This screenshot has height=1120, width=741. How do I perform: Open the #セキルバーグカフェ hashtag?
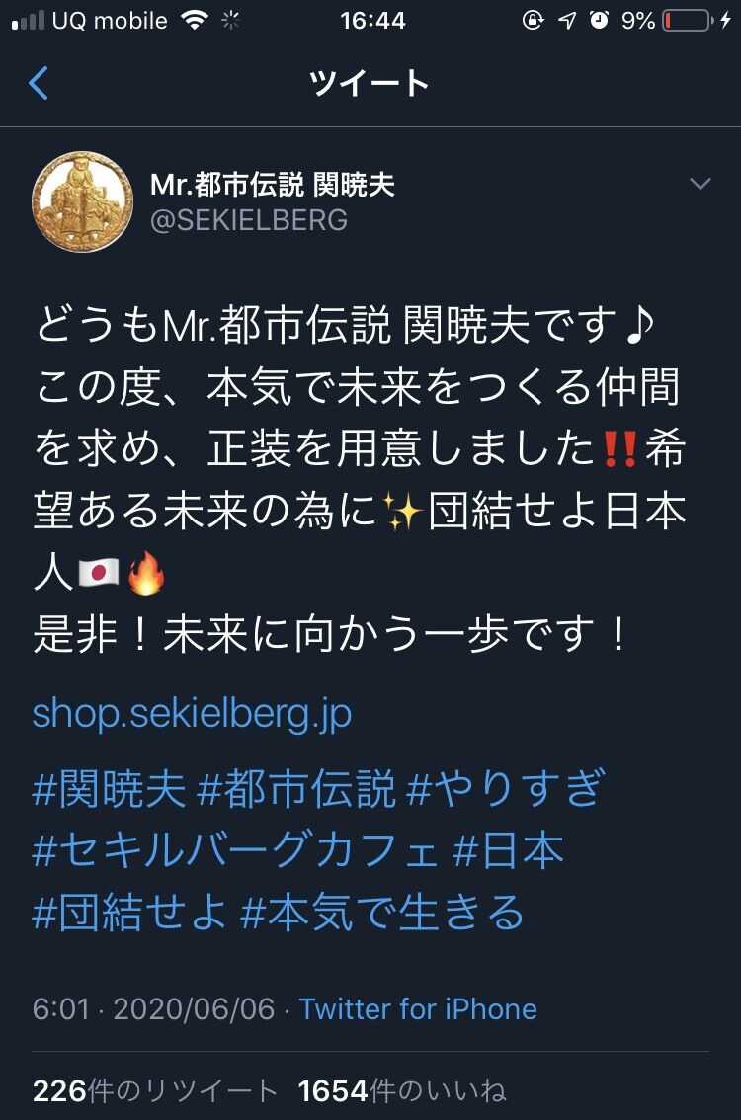pyautogui.click(x=236, y=850)
